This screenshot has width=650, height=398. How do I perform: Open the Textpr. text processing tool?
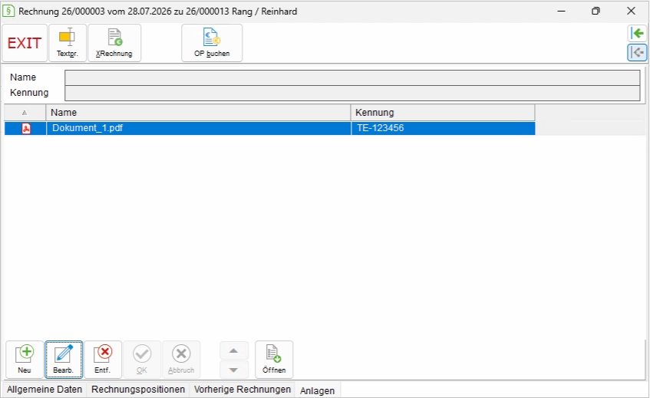click(x=68, y=43)
